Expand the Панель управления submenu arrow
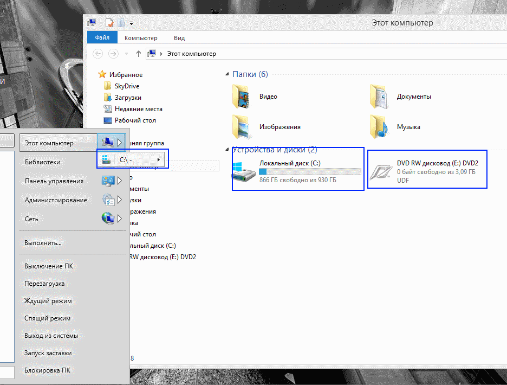 [x=120, y=181]
